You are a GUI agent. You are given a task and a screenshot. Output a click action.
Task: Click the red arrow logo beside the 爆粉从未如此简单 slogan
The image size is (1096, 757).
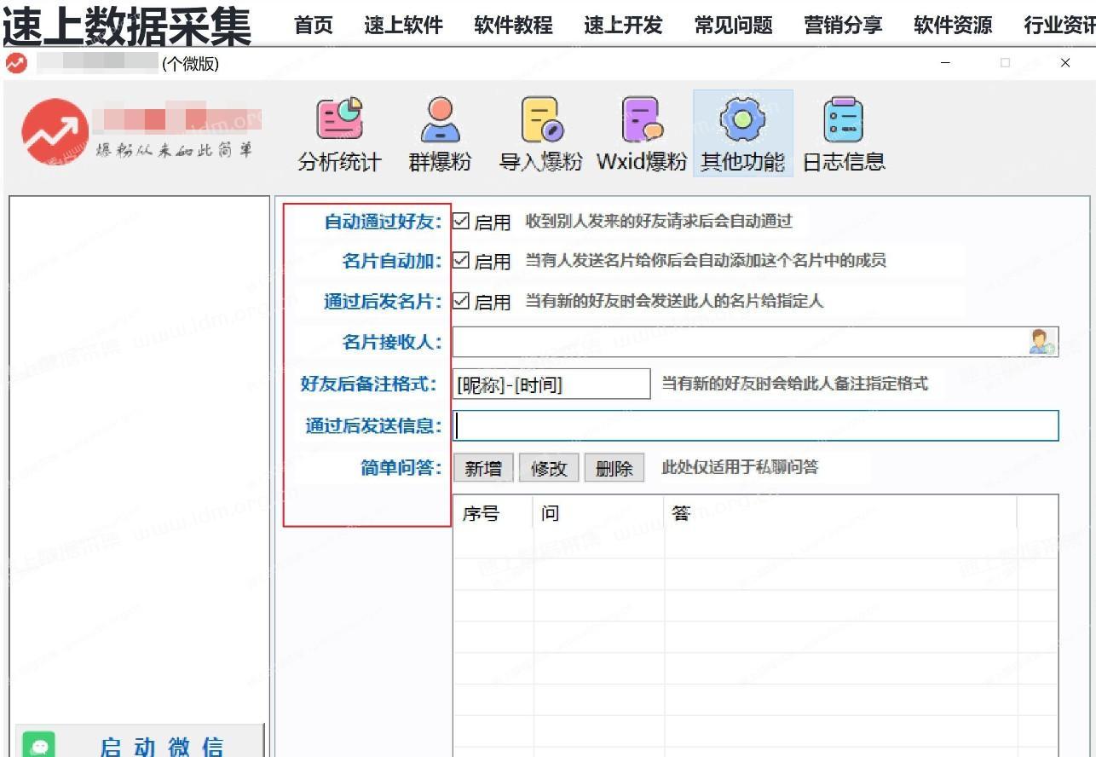point(55,132)
